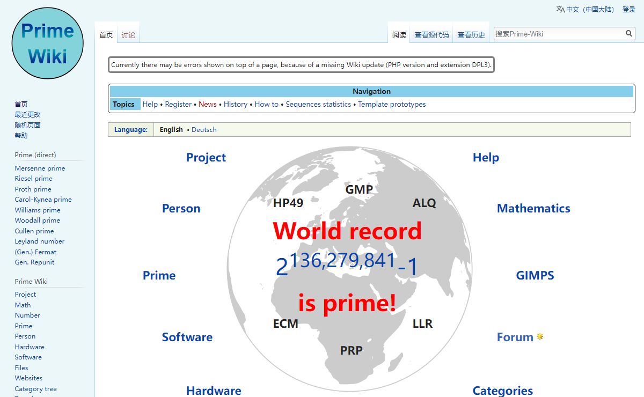
Task: Open Riesel prime sidebar link
Action: [x=33, y=179]
